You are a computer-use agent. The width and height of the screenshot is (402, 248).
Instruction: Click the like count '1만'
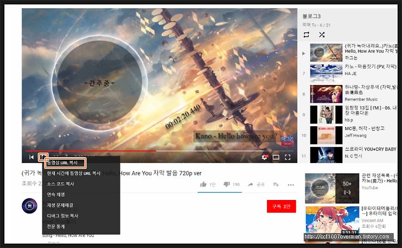[212, 184]
